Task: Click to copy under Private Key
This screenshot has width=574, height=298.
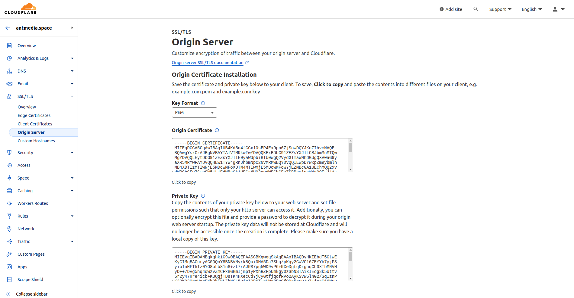Action: (184, 291)
